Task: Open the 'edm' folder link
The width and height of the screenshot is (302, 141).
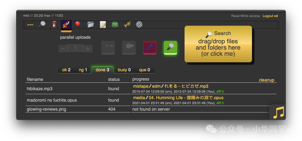Action: tap(156, 86)
